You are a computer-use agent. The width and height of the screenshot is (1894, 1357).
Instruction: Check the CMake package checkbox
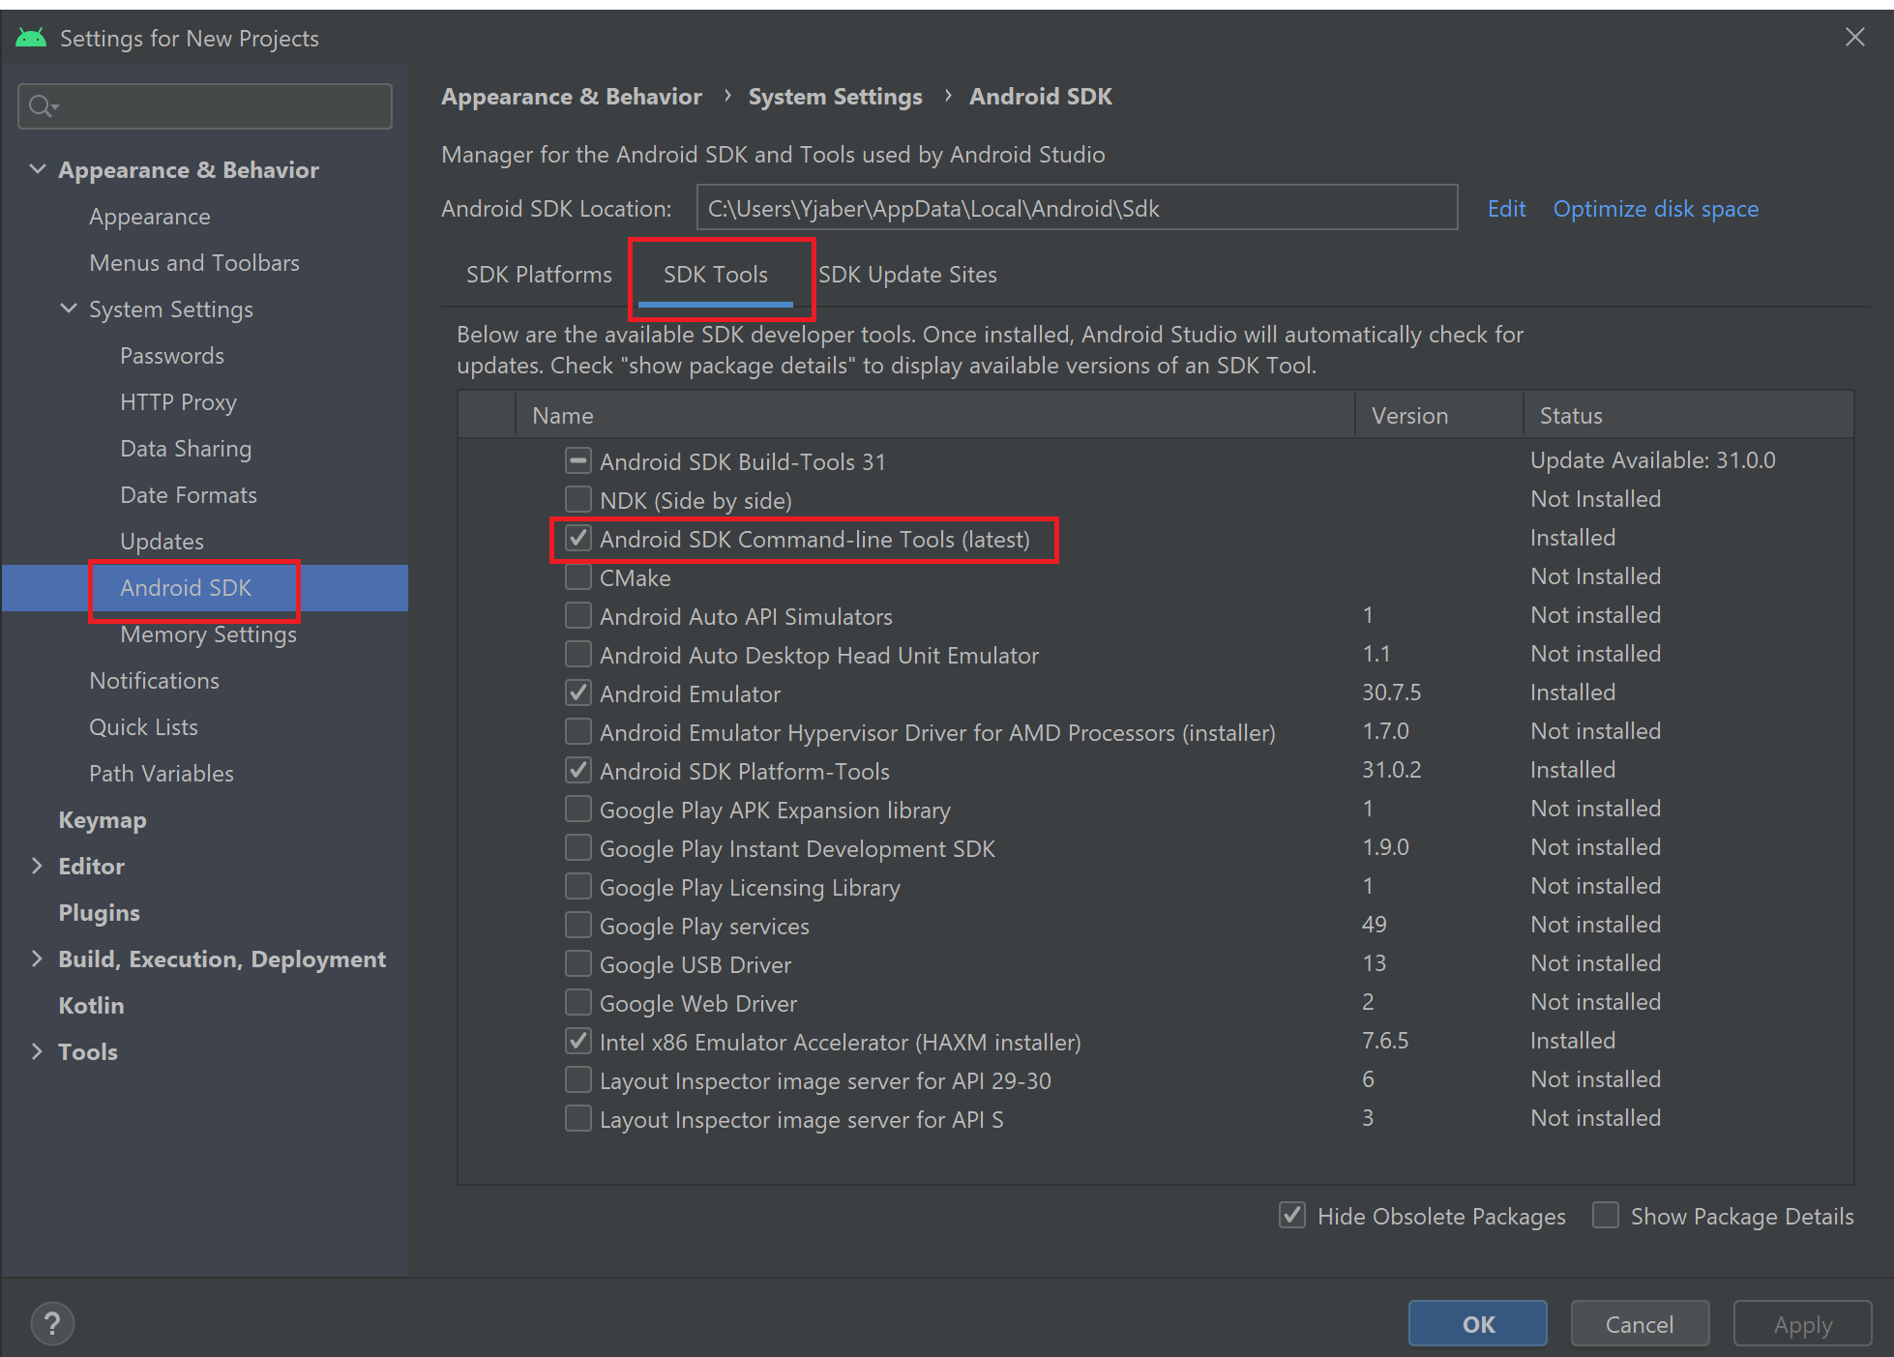577,576
